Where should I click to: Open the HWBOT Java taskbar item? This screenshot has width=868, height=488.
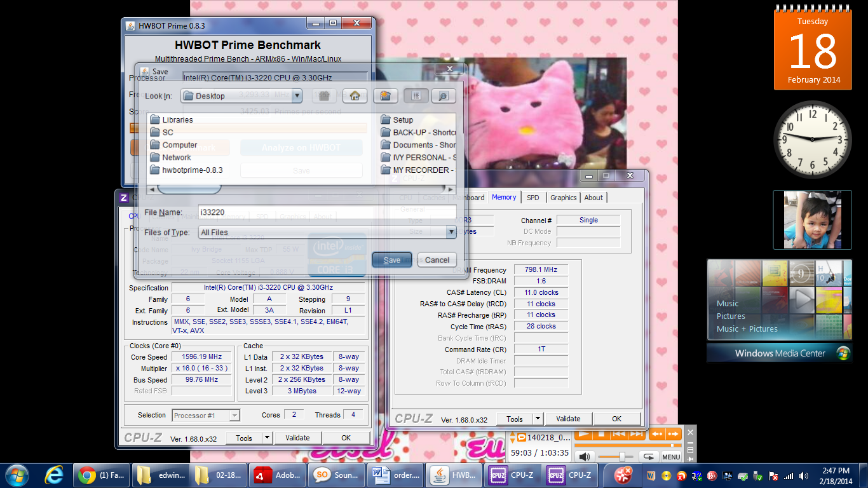coord(454,475)
